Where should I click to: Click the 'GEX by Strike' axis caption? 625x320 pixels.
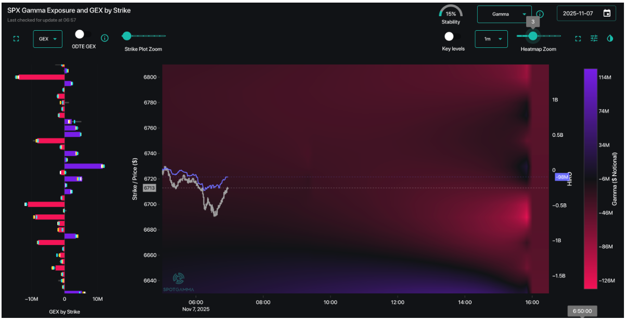pyautogui.click(x=64, y=312)
